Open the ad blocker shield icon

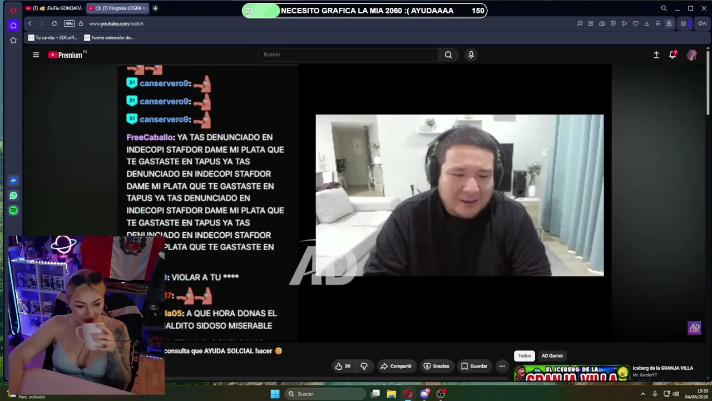pos(613,23)
